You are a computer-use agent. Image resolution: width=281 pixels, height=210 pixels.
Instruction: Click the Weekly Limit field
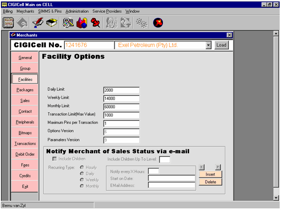coord(122,98)
